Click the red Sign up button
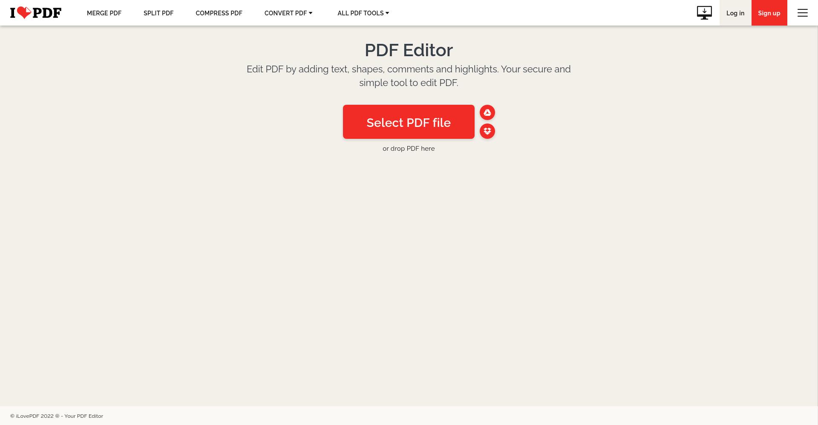The height and width of the screenshot is (425, 818). 769,13
